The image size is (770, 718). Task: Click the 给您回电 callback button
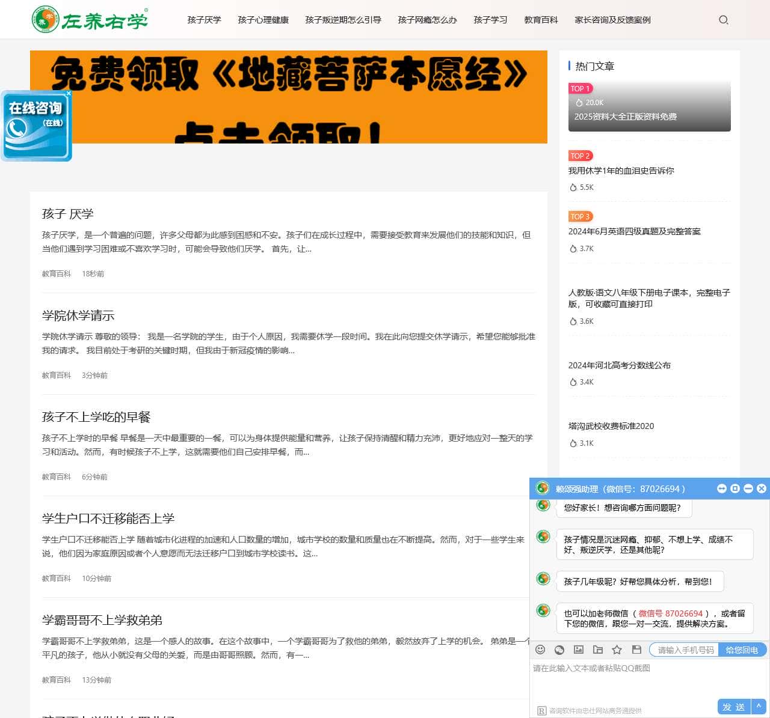click(x=742, y=650)
